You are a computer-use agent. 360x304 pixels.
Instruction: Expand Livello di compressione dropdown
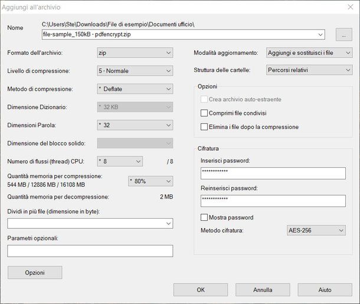click(x=135, y=71)
